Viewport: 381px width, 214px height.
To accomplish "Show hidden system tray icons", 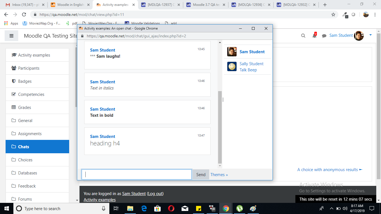I will pos(331,208).
